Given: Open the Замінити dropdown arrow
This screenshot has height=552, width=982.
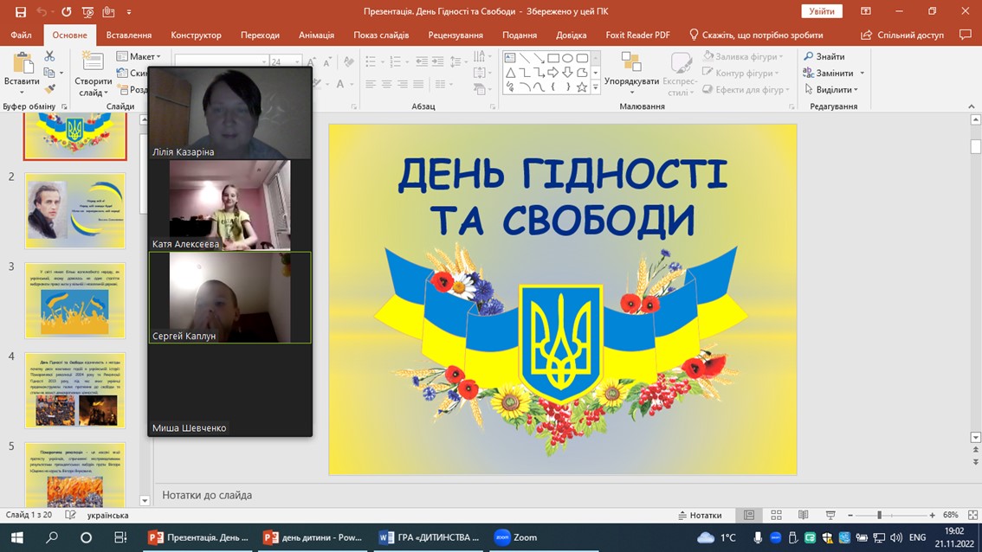Looking at the screenshot, I should point(862,74).
